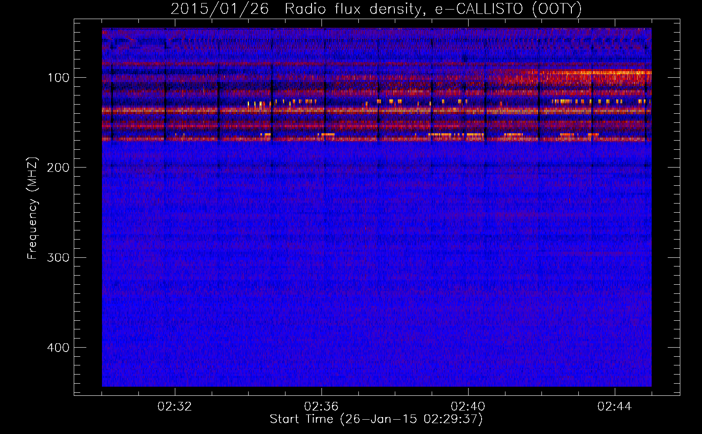Click the '200' frequency tick label
This screenshot has height=434, width=702.
58,168
